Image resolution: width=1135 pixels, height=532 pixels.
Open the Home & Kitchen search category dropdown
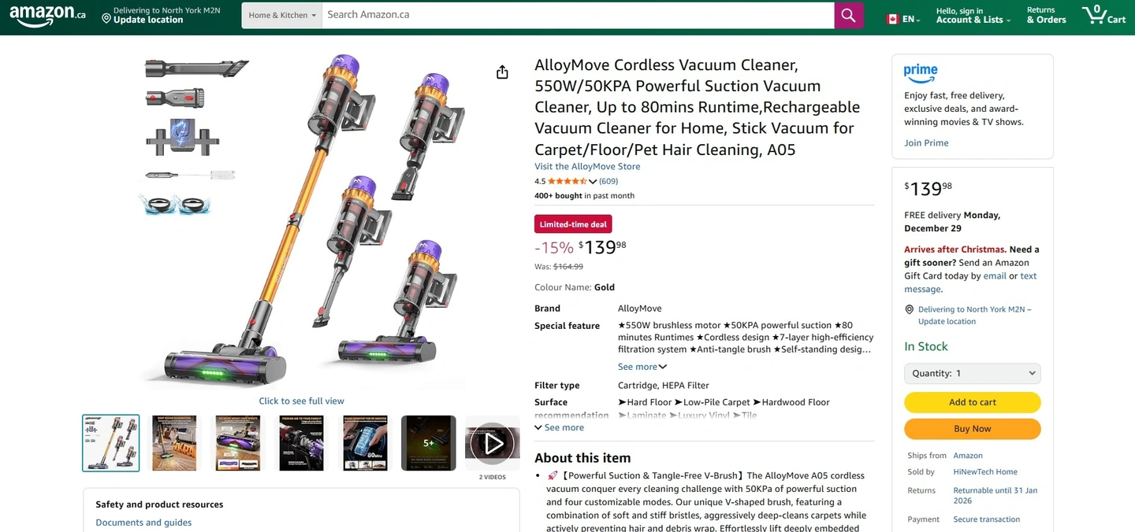tap(281, 16)
